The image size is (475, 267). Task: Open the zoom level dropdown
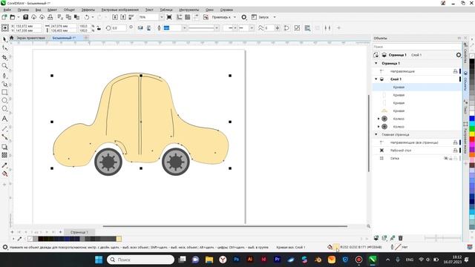click(161, 17)
